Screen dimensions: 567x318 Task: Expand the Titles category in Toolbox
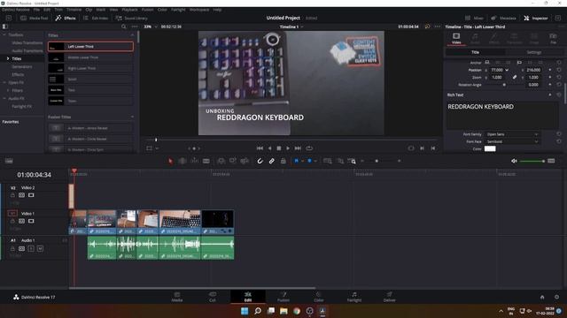[x=8, y=58]
